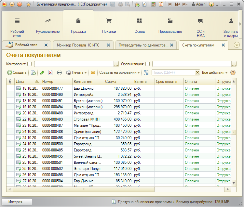
Task: Sort by the Сумма column header
Action: pos(118,82)
